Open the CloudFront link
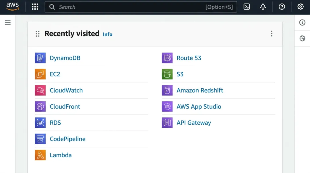Viewport: 310px width, 173px height. (x=65, y=106)
